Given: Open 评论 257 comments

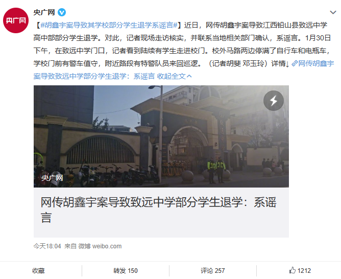Looking at the screenshot, I should (x=213, y=270).
